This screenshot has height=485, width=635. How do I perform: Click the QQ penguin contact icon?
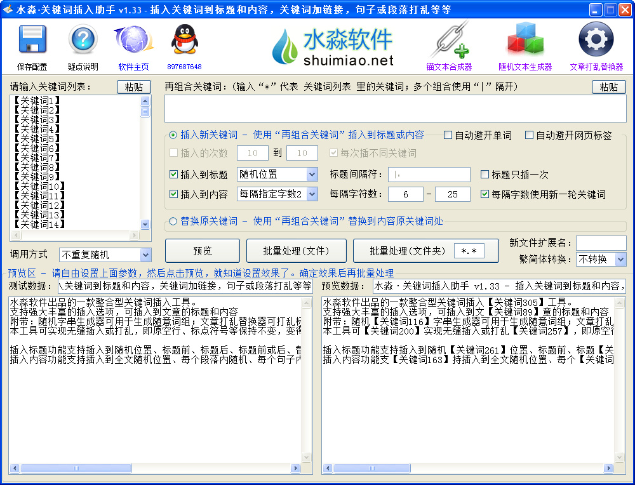(185, 39)
